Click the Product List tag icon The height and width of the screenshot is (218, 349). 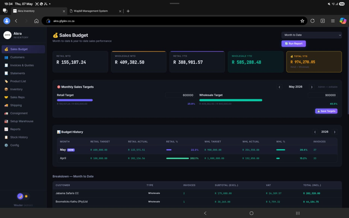[x=6, y=81]
